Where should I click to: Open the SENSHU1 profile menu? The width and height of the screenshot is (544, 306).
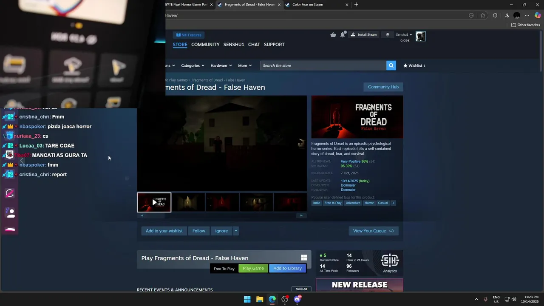tap(234, 44)
